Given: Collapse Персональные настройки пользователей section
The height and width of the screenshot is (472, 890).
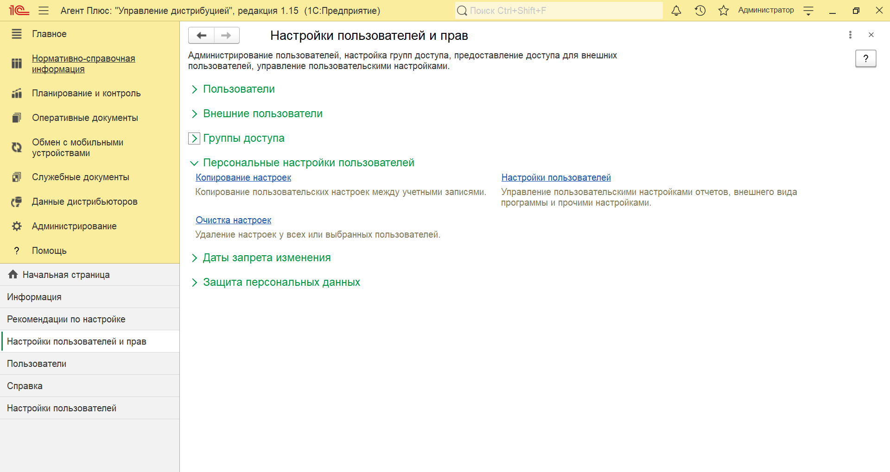Looking at the screenshot, I should 308,163.
